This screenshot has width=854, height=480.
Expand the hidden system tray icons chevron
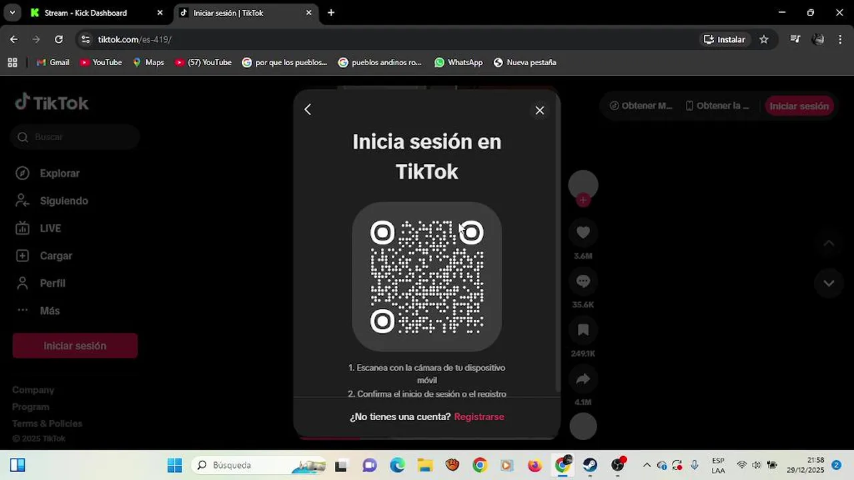tap(646, 465)
